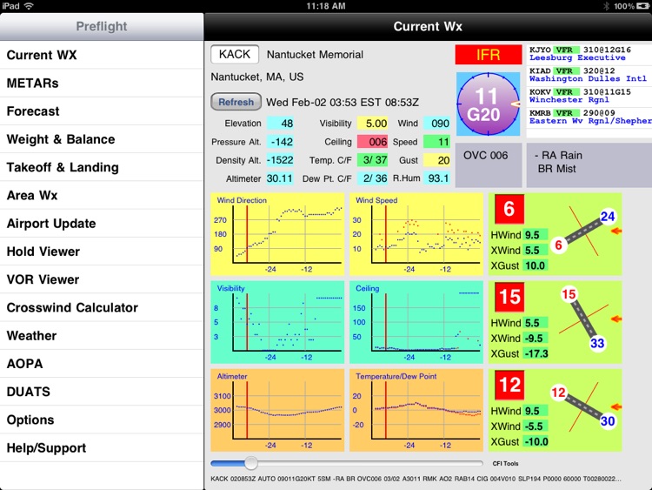Select KOKV Winchester Rgnl station
This screenshot has height=490, width=652.
pos(589,96)
